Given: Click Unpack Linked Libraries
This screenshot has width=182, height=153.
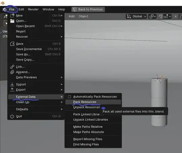Looking at the screenshot, I should (93, 120).
